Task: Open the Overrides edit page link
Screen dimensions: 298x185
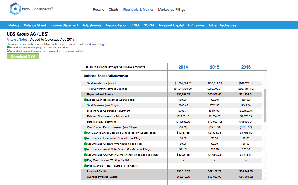Action: click(x=94, y=44)
